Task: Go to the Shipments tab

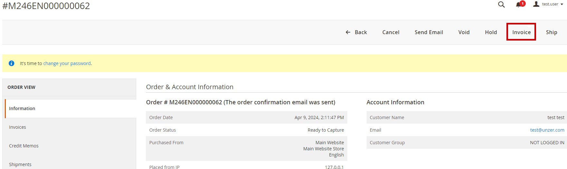Action: click(20, 164)
